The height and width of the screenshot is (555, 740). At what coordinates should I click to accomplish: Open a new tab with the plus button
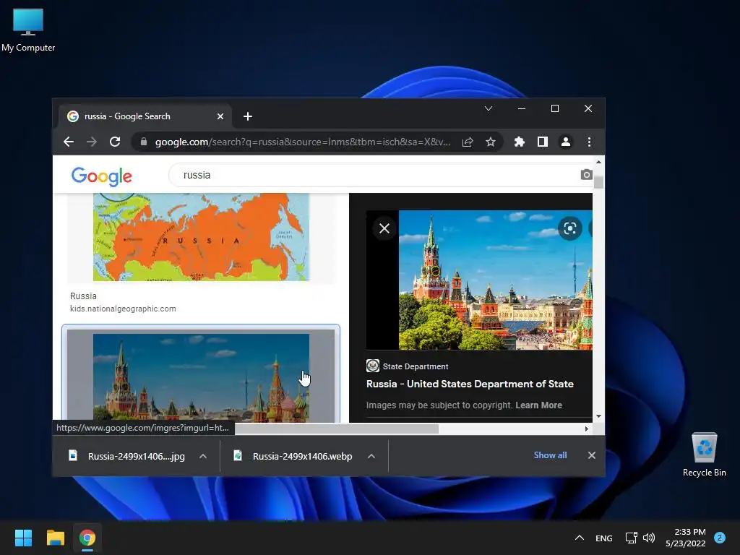click(x=248, y=116)
